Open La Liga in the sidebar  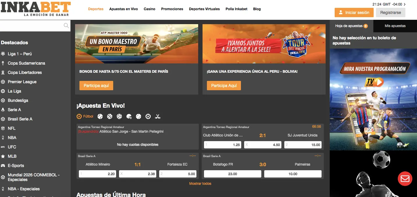[15, 91]
